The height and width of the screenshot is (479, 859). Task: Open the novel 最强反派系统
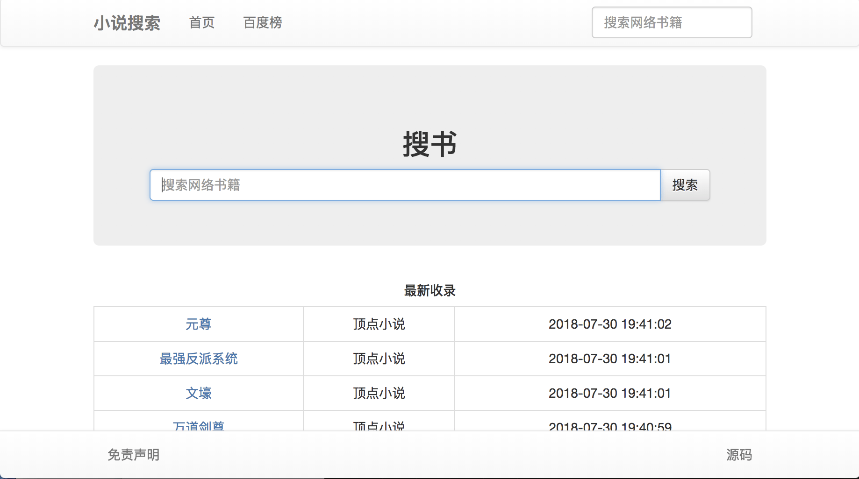coord(198,359)
